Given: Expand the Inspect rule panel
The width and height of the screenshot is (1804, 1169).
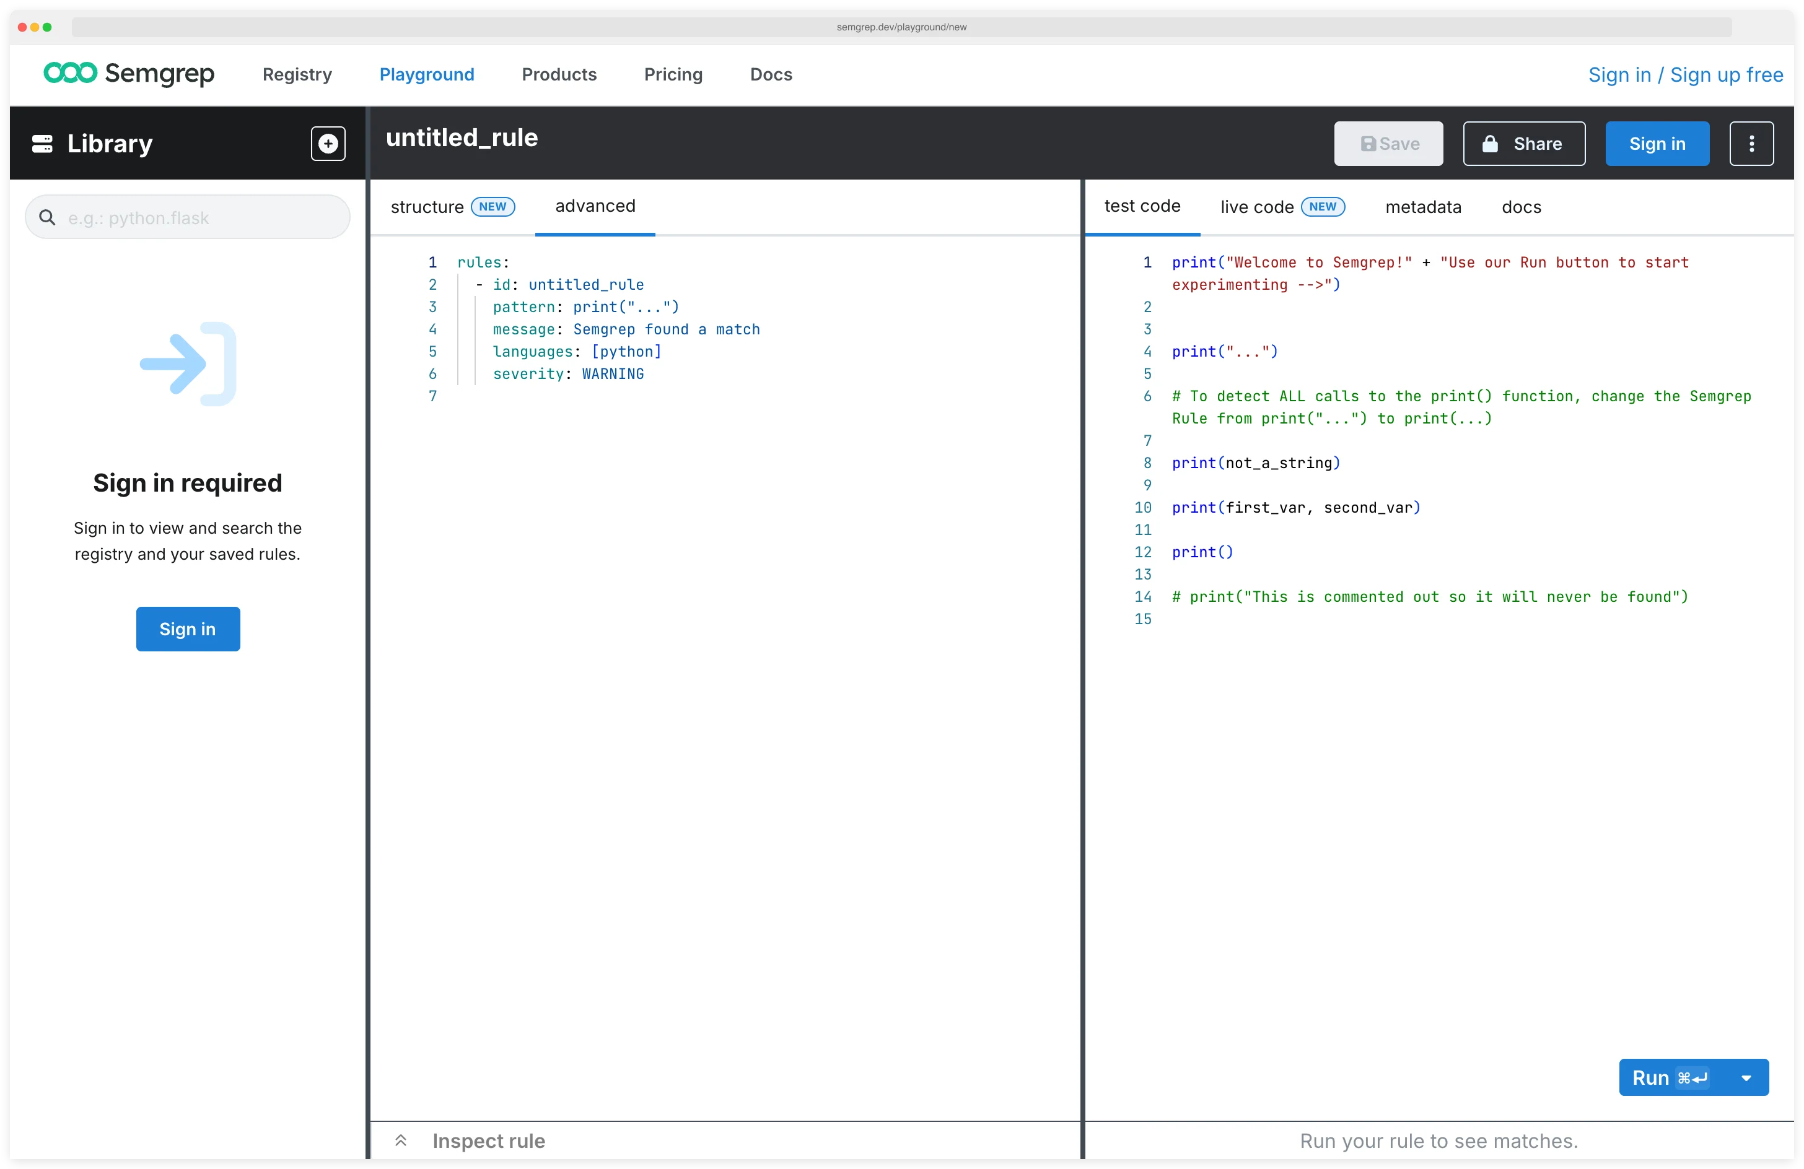Looking at the screenshot, I should (x=488, y=1141).
